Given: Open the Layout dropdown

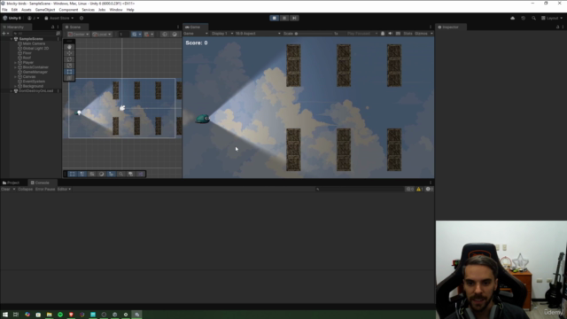Looking at the screenshot, I should tap(552, 18).
